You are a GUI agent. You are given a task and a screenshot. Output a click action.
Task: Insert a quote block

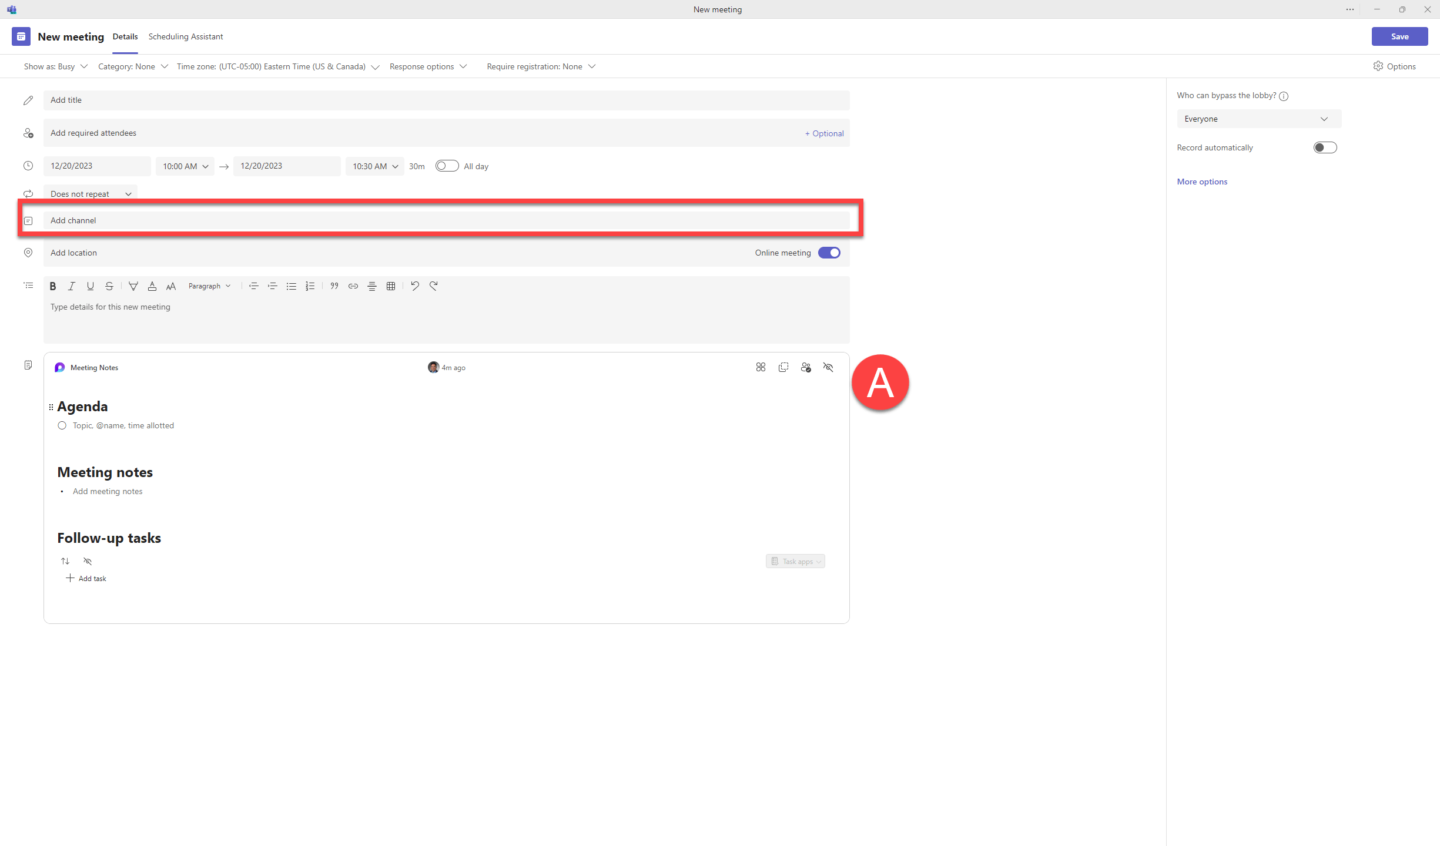point(334,286)
